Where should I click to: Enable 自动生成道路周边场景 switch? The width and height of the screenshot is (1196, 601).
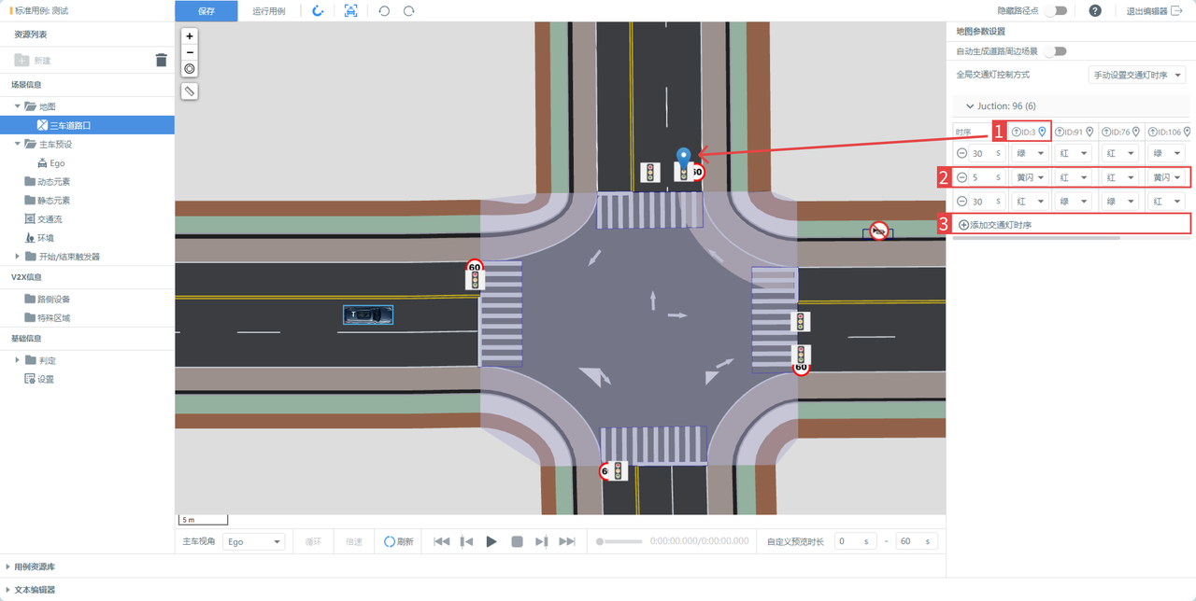click(x=1055, y=51)
